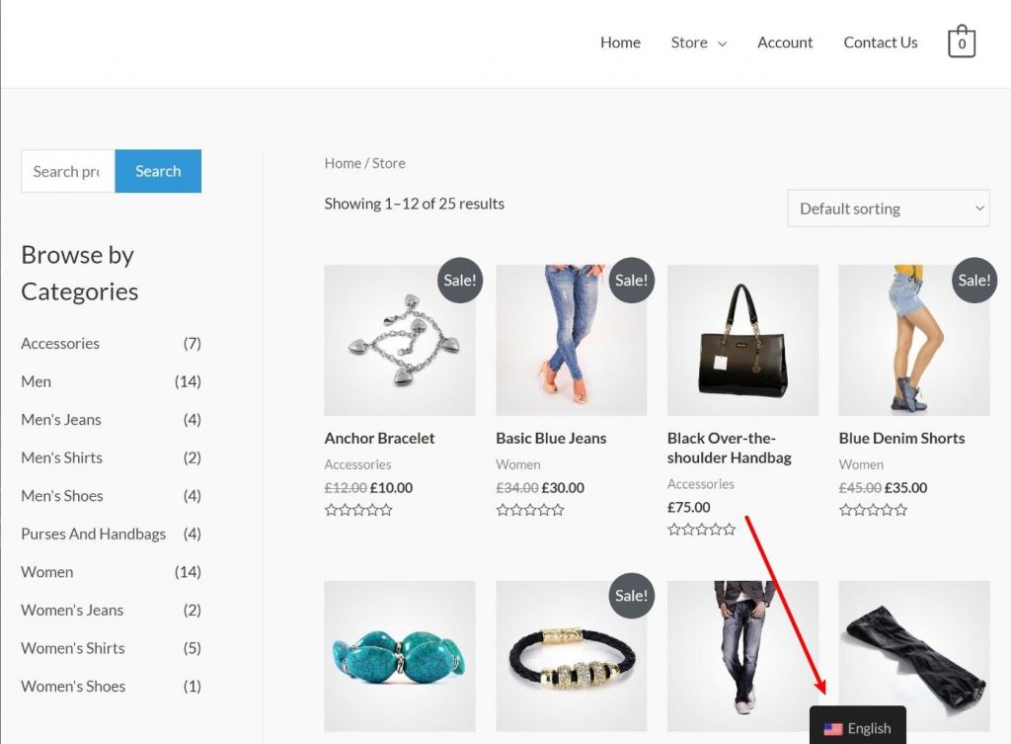The width and height of the screenshot is (1011, 744).
Task: Open the Default sorting dropdown
Action: [x=889, y=208]
